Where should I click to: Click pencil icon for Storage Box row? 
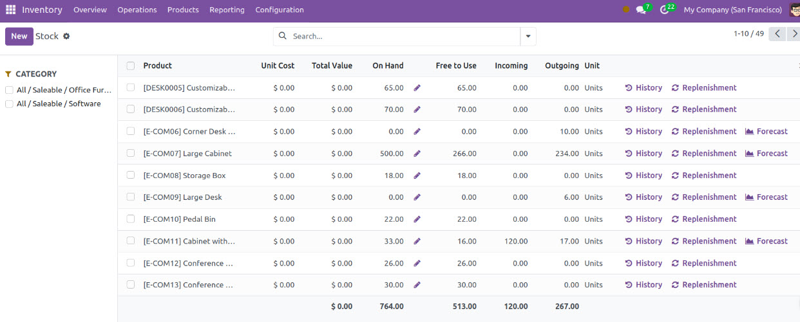[417, 175]
